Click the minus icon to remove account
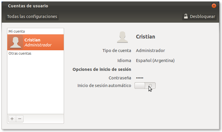Image resolution: width=222 pixels, height=132 pixels. pos(20,119)
